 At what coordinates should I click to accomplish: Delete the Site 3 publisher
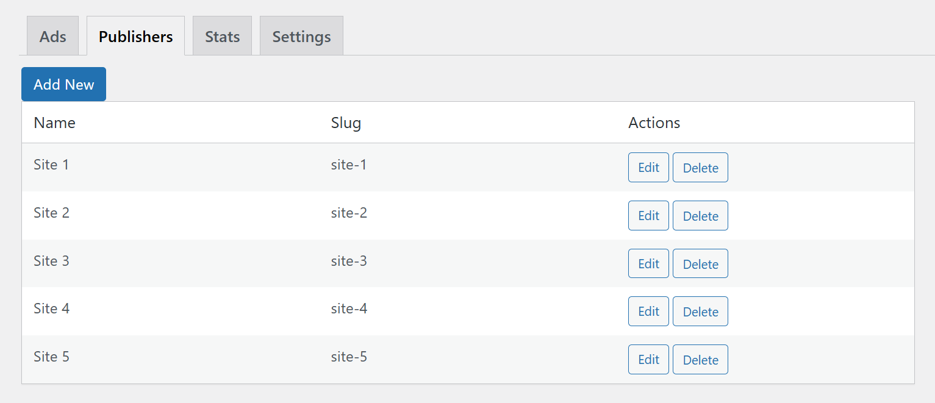pyautogui.click(x=700, y=263)
